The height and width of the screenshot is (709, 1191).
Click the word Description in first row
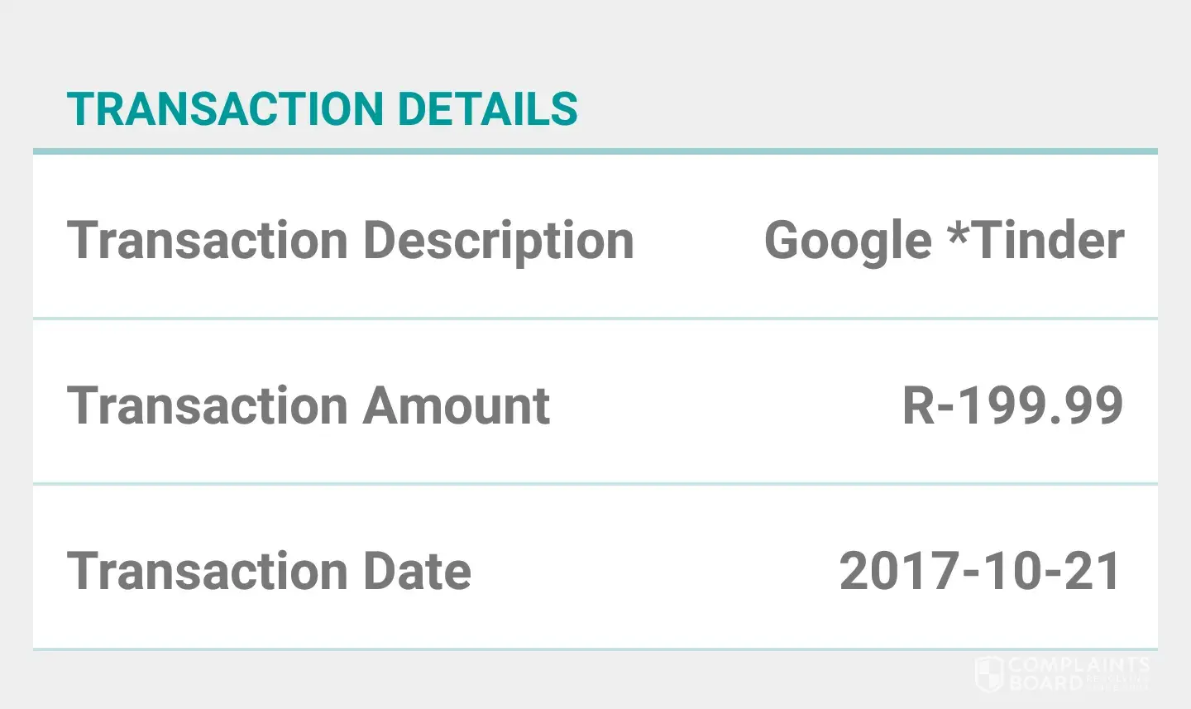499,241
